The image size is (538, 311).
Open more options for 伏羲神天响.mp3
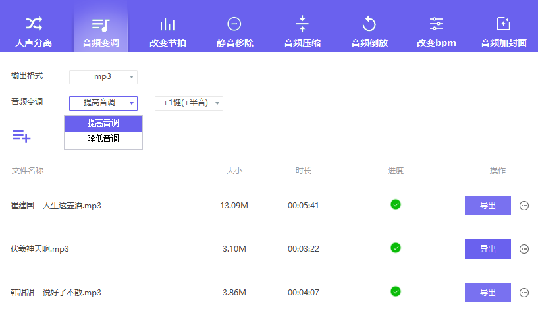pos(524,249)
